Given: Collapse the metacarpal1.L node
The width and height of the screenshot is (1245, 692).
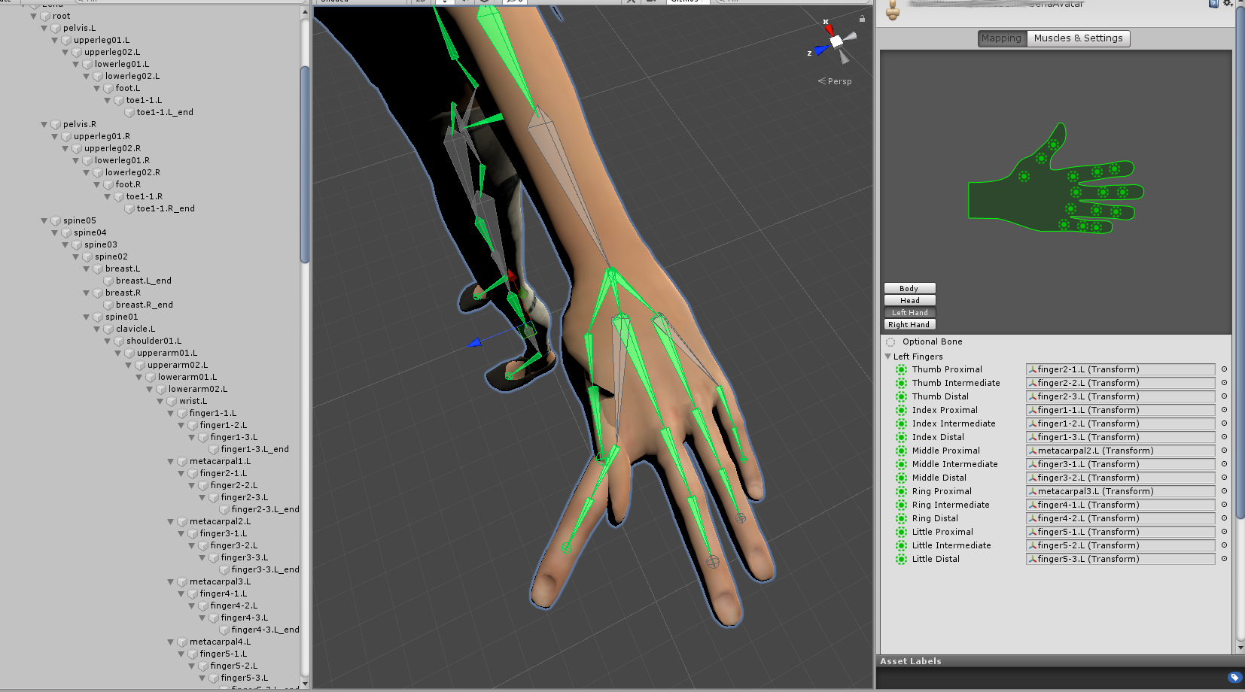Looking at the screenshot, I should 171,461.
